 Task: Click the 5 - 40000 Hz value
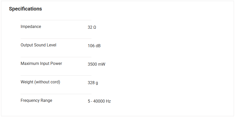[99, 101]
